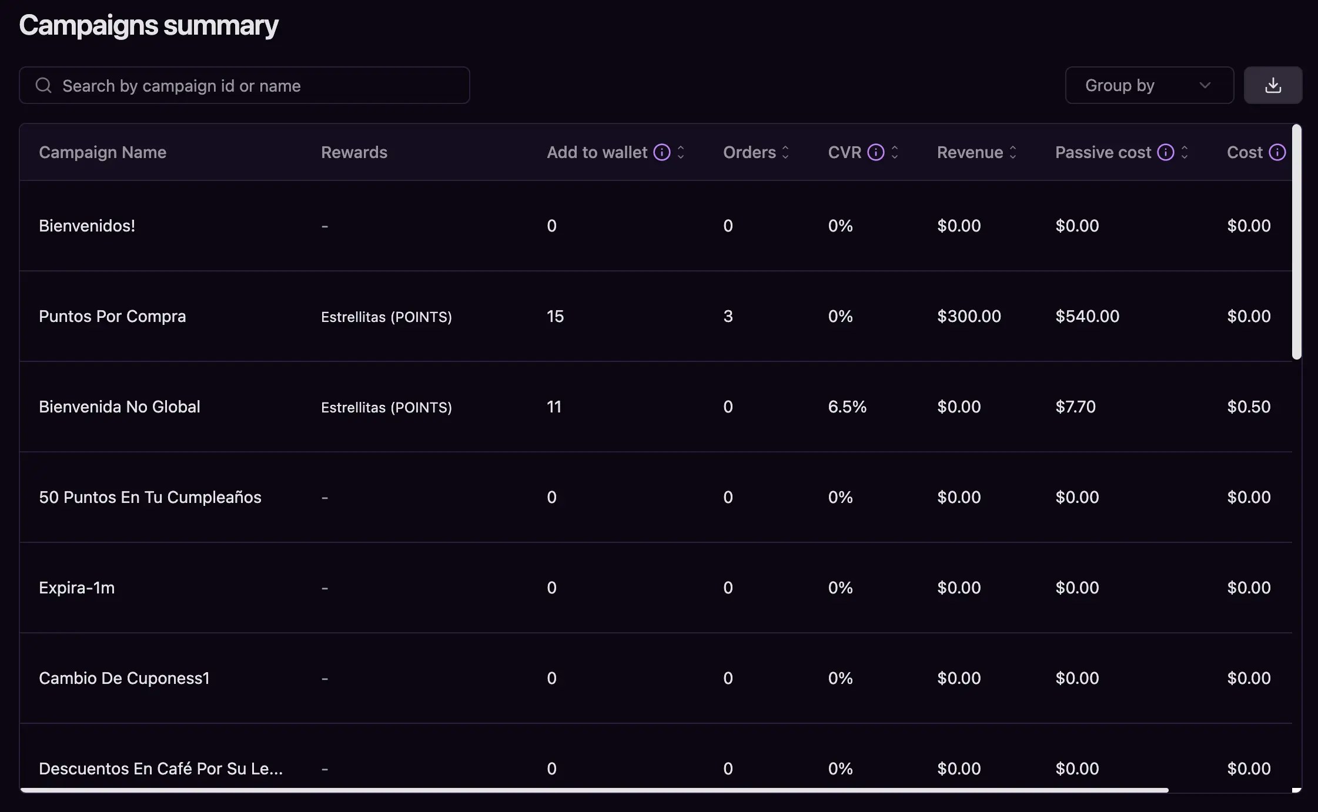Image resolution: width=1318 pixels, height=812 pixels.
Task: Sort table by Revenue arrows
Action: [x=1013, y=152]
